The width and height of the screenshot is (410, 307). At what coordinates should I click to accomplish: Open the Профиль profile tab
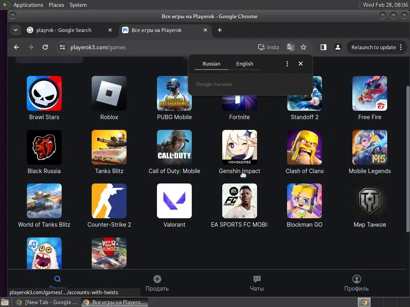point(356,283)
